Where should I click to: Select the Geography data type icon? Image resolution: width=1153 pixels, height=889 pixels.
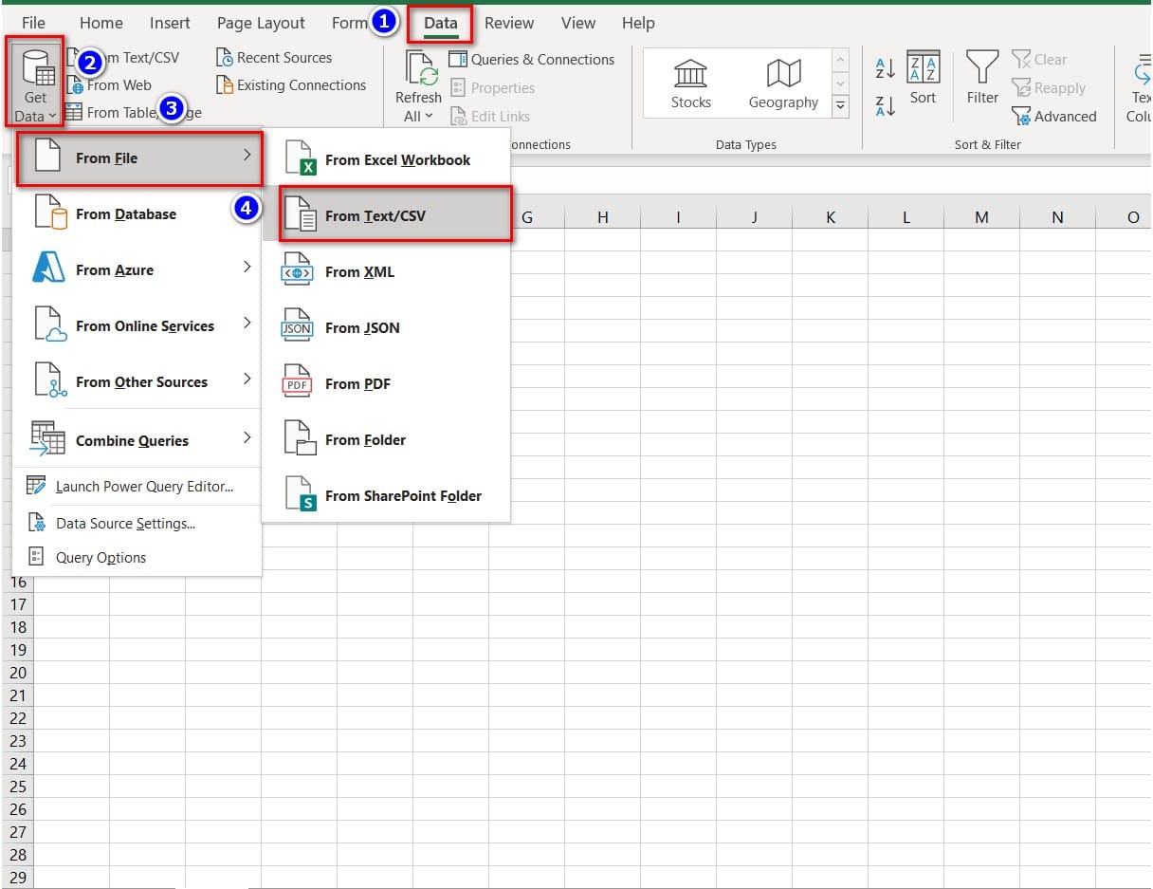click(783, 74)
